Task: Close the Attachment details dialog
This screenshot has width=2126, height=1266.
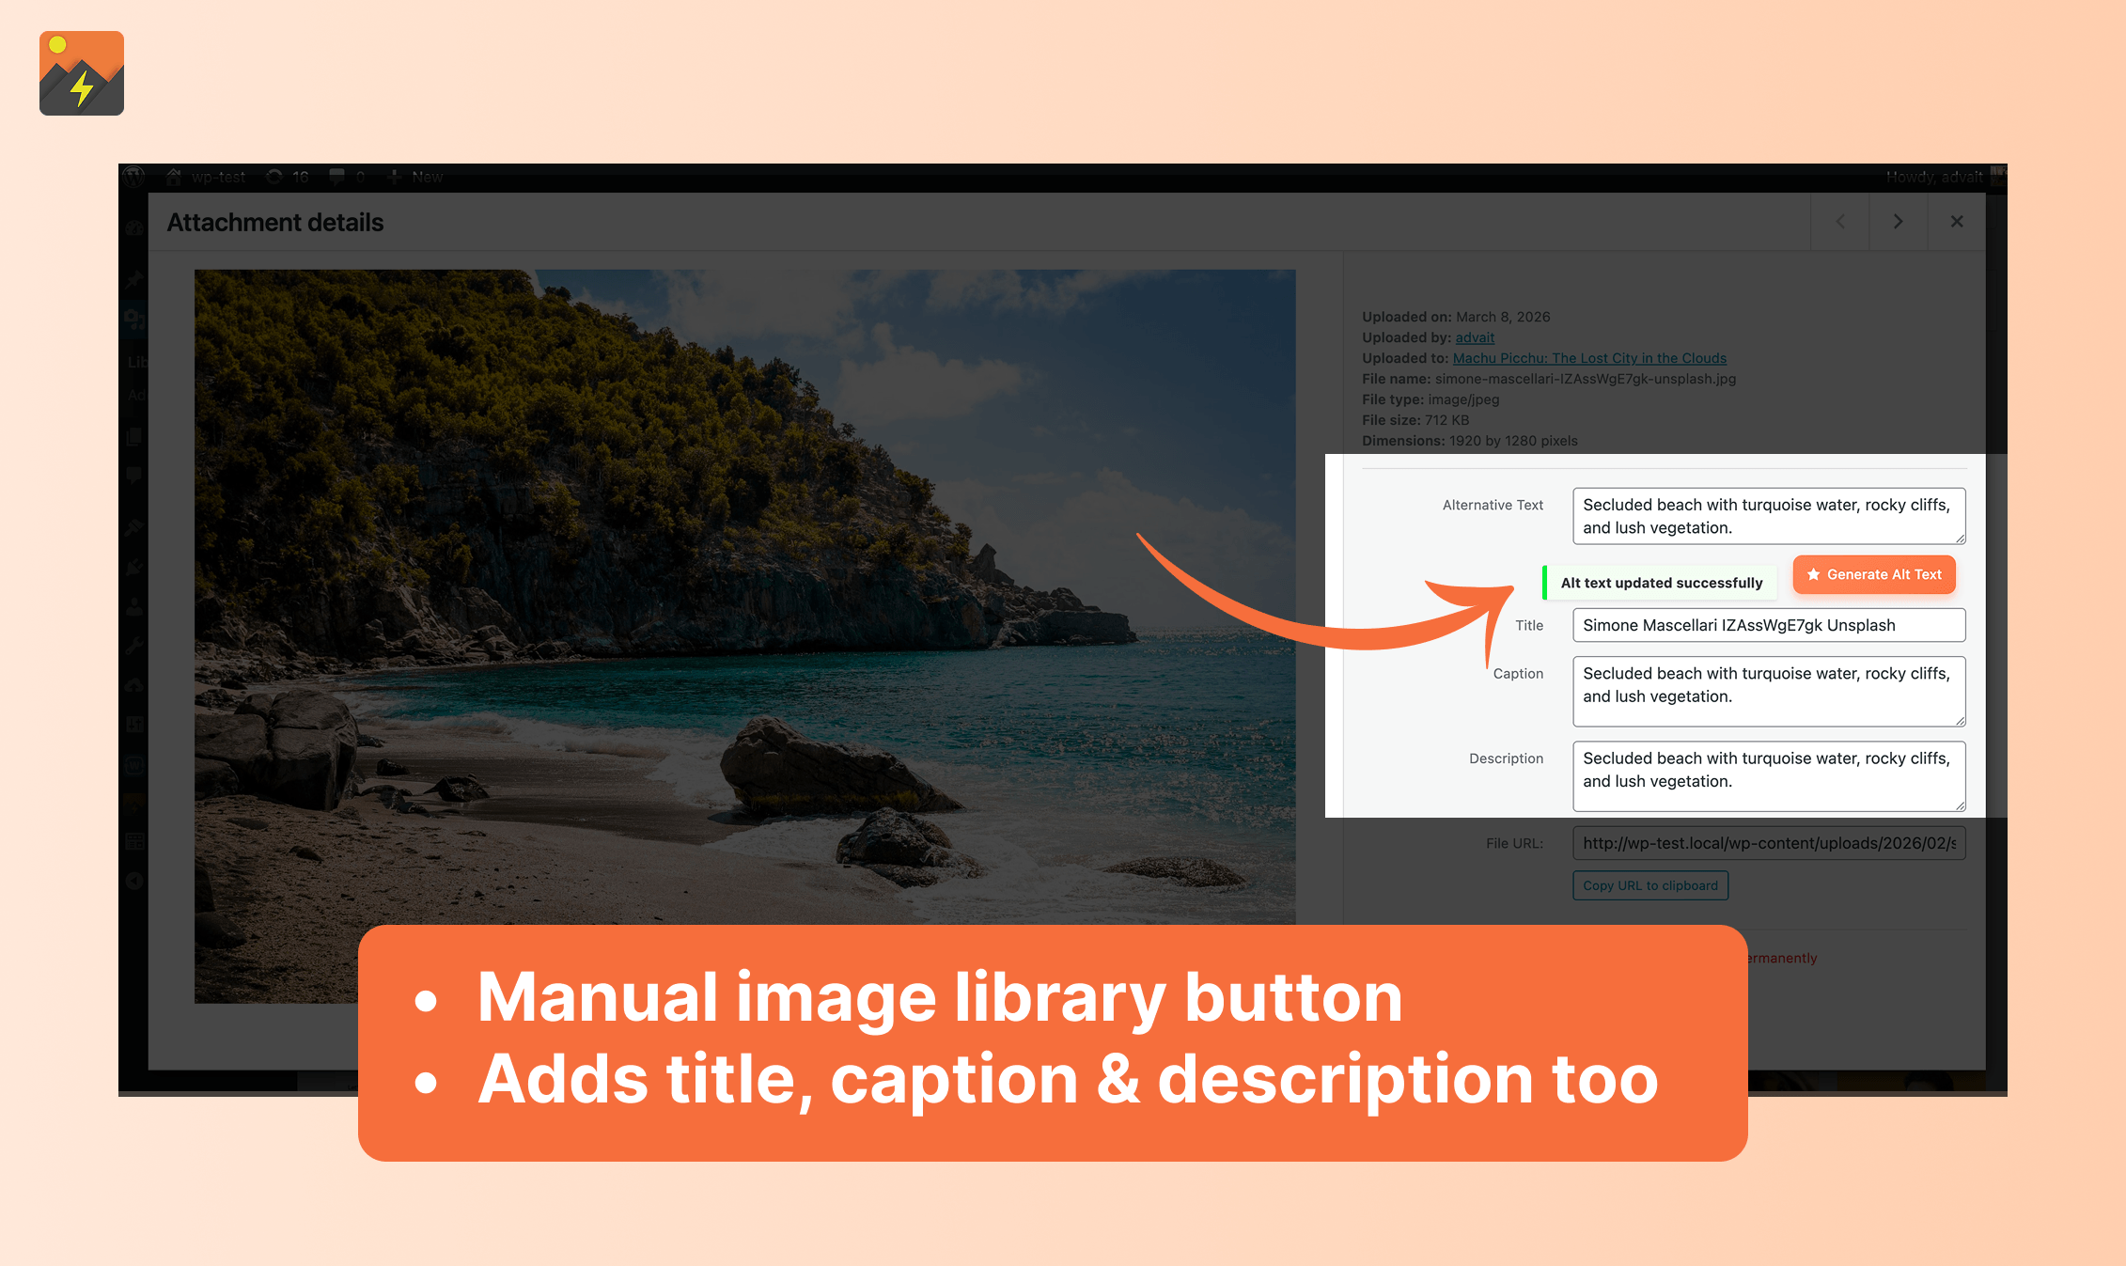Action: (1957, 222)
